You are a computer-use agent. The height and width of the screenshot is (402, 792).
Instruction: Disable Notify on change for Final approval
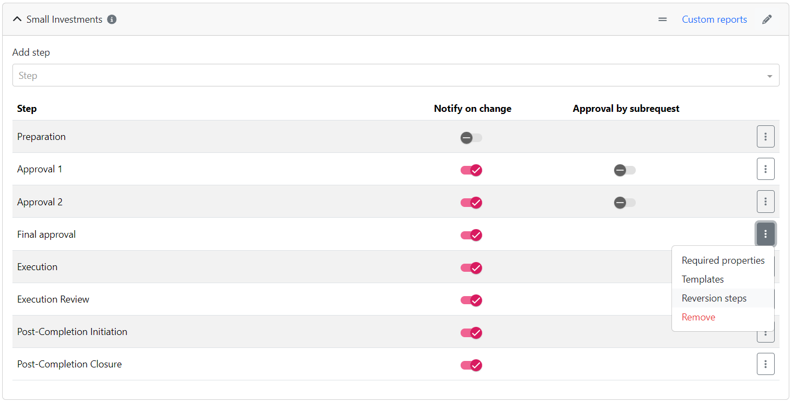click(x=471, y=235)
